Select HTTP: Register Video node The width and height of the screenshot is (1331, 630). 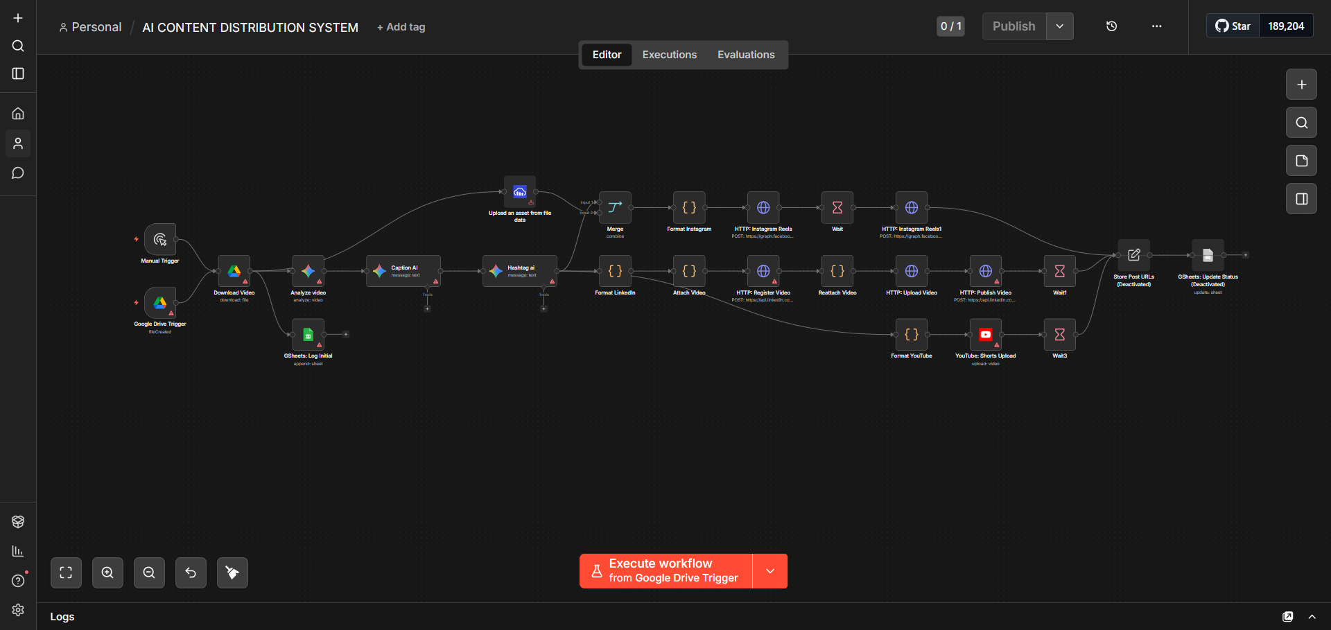pyautogui.click(x=763, y=271)
